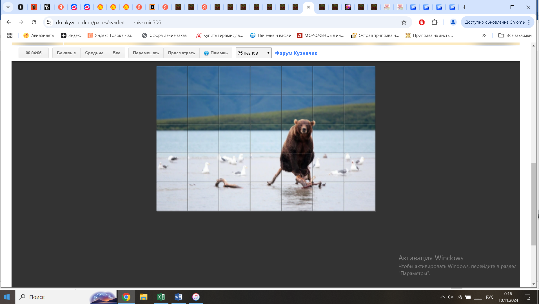Open the Купить тирамису bookmark
539x304 pixels.
coord(220,35)
